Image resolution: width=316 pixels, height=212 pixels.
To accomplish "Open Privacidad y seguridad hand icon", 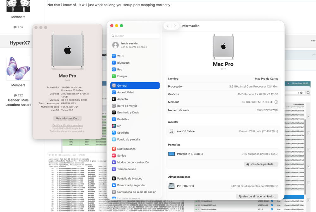I will click(x=114, y=185).
